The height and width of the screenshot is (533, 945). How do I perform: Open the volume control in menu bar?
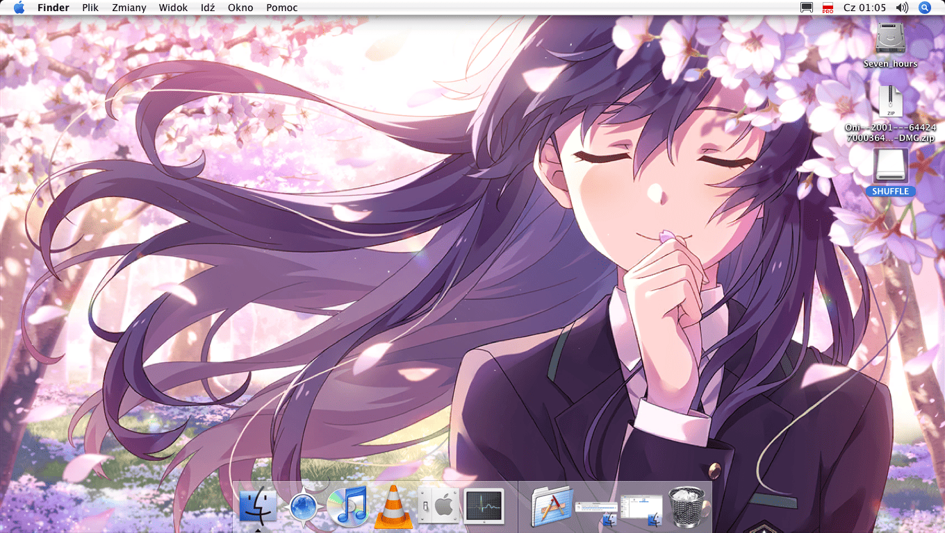902,8
